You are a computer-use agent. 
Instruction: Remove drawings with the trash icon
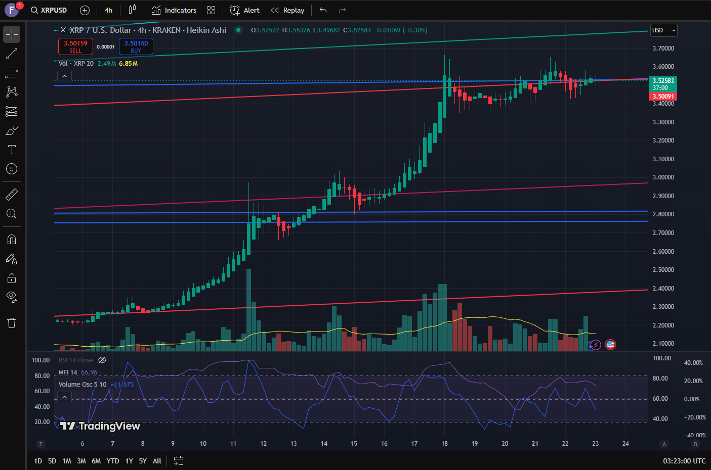[x=12, y=323]
